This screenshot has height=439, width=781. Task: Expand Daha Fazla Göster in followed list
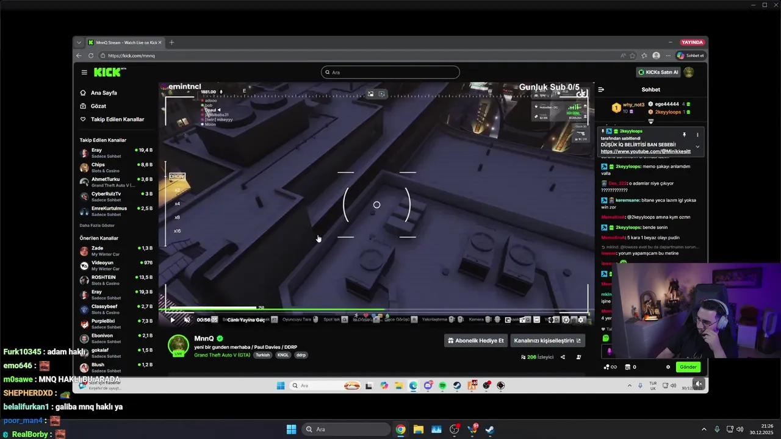[97, 226]
